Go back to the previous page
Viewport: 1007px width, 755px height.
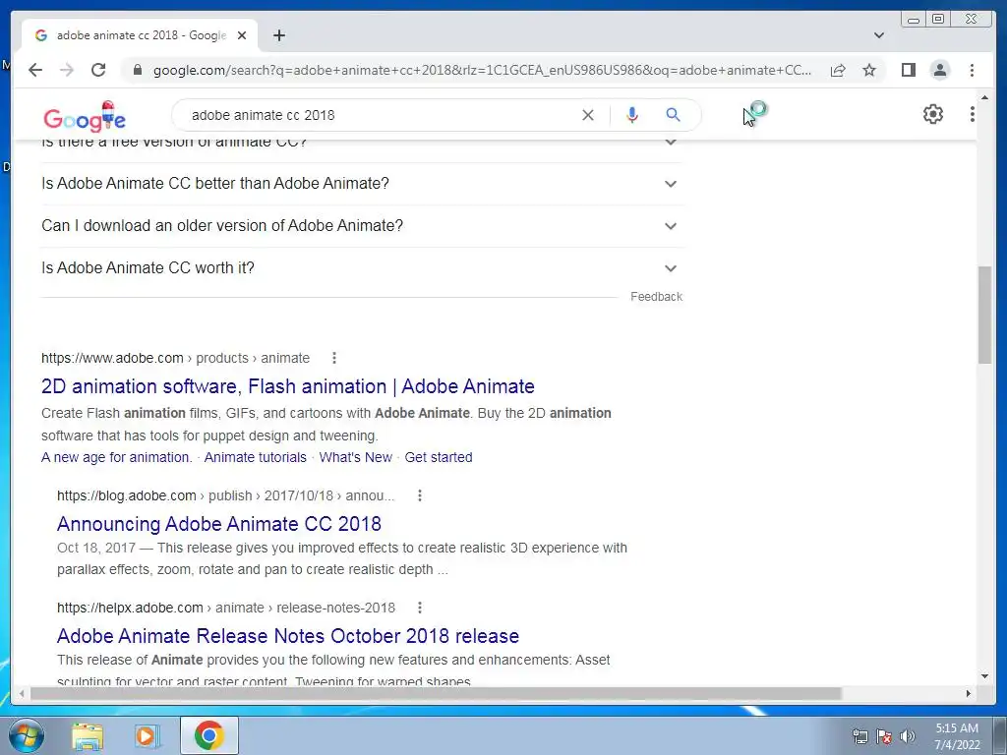tap(35, 70)
